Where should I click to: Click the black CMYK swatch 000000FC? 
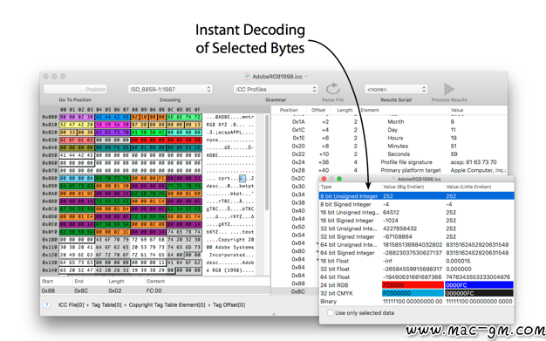479,293
